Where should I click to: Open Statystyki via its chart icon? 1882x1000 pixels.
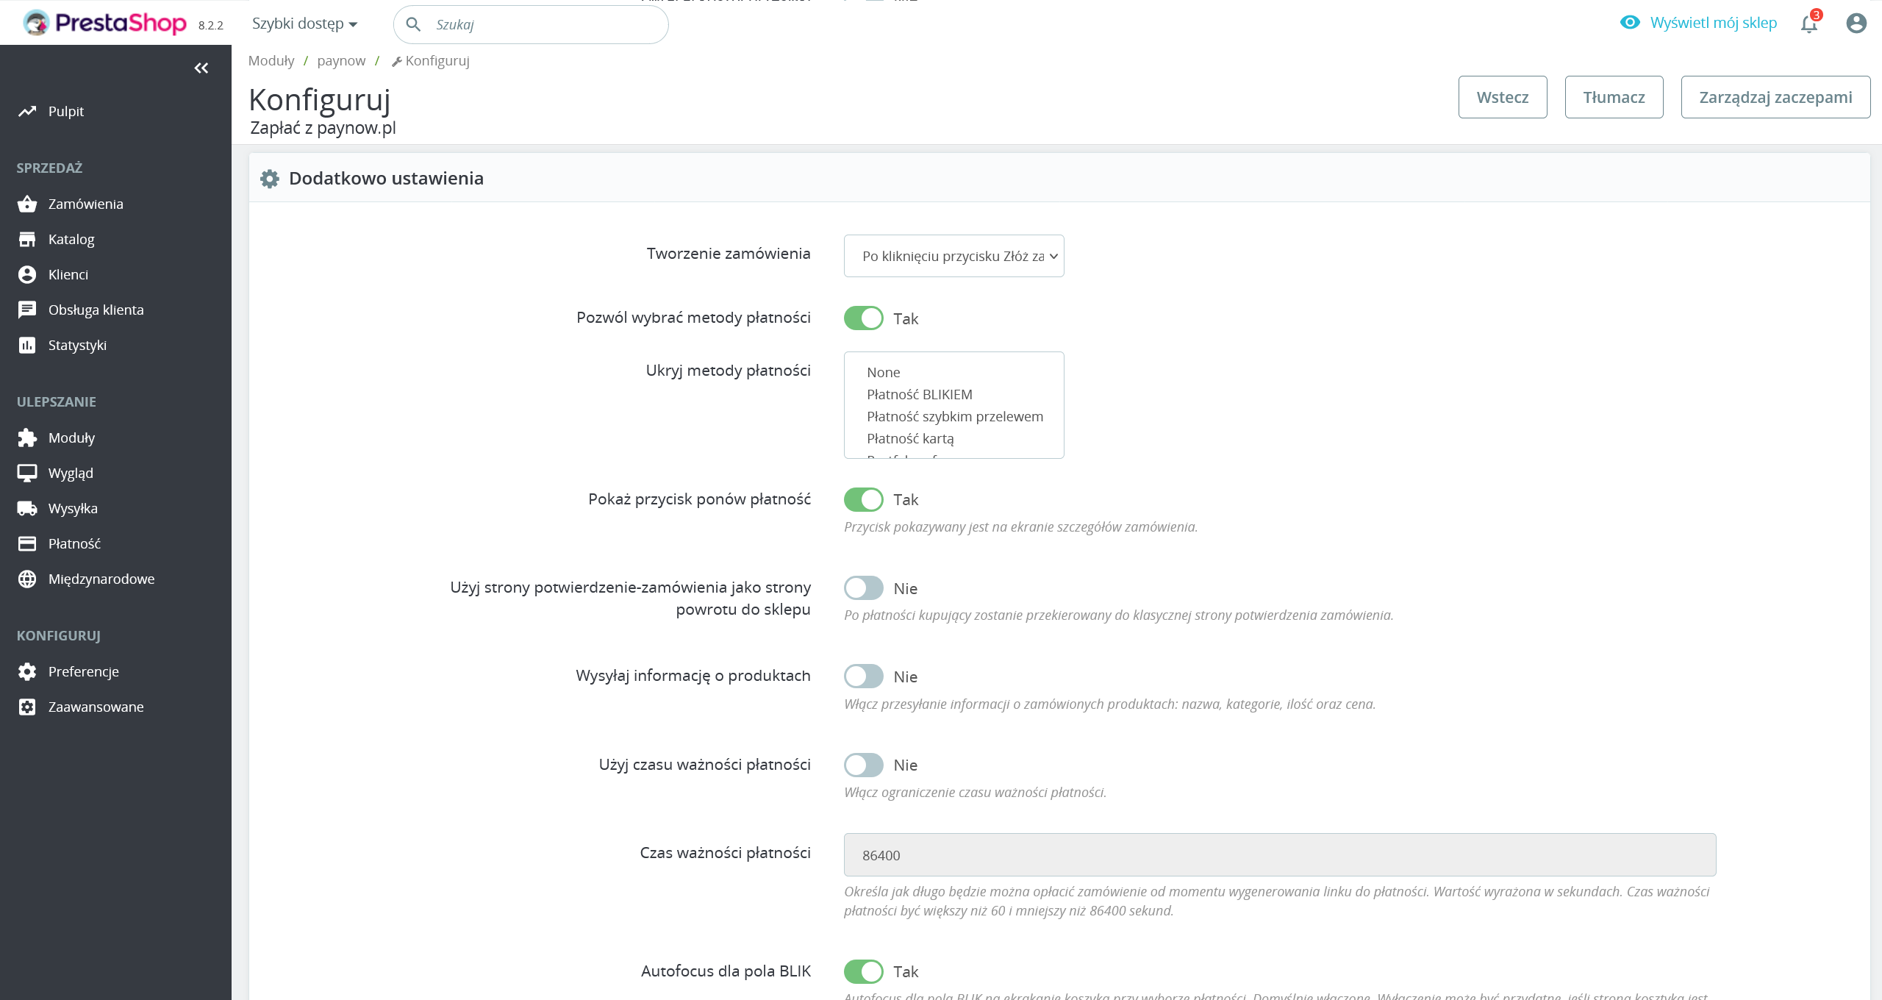click(27, 345)
